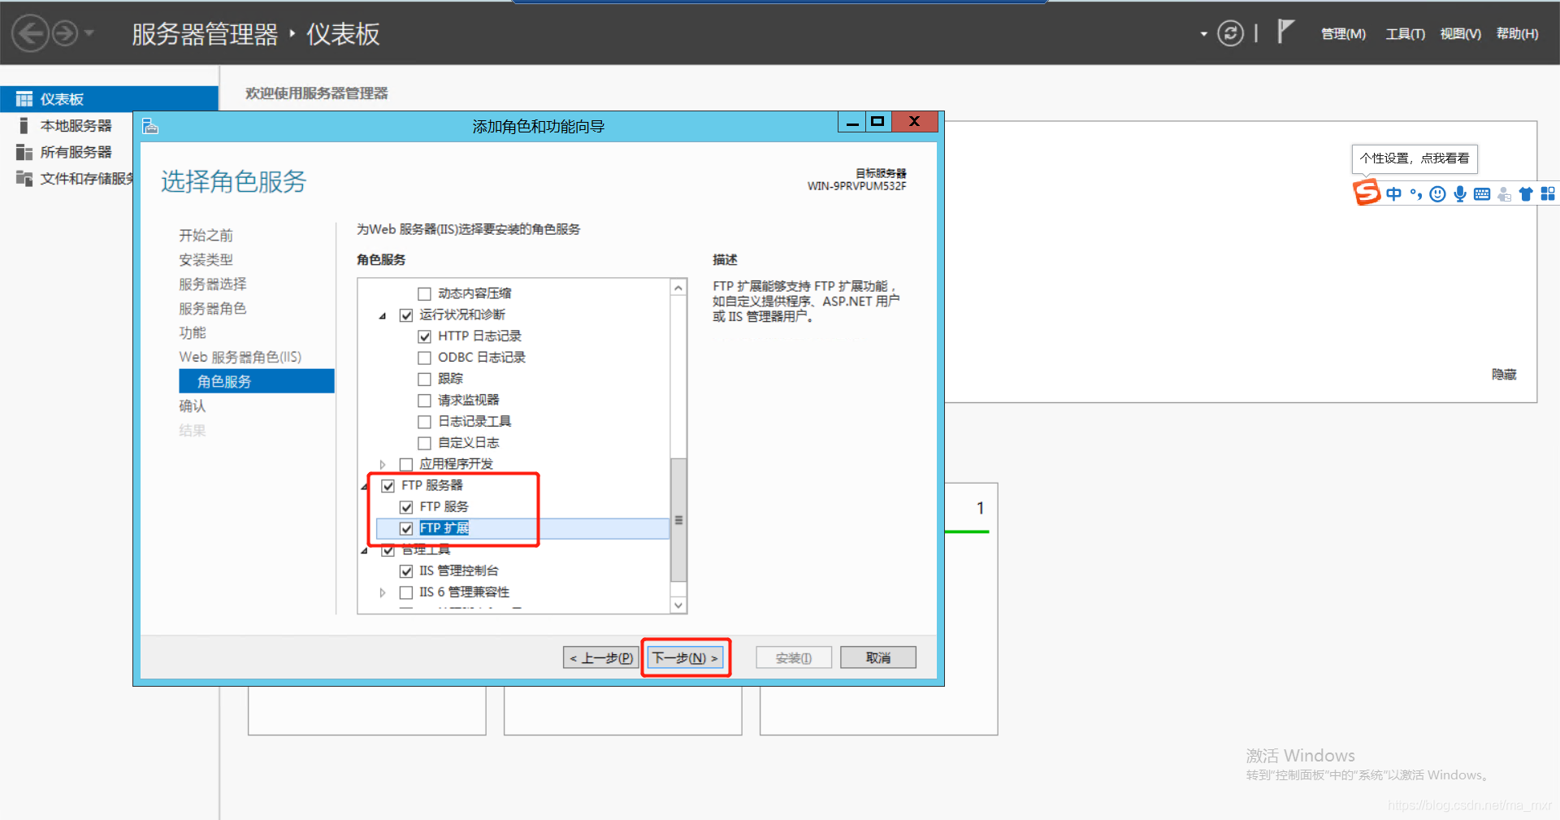1560x820 pixels.
Task: Collapse the 运行状况和诊断 tree node
Action: click(x=383, y=315)
